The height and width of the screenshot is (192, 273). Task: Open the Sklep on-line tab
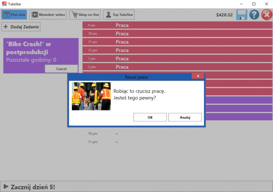pos(85,15)
